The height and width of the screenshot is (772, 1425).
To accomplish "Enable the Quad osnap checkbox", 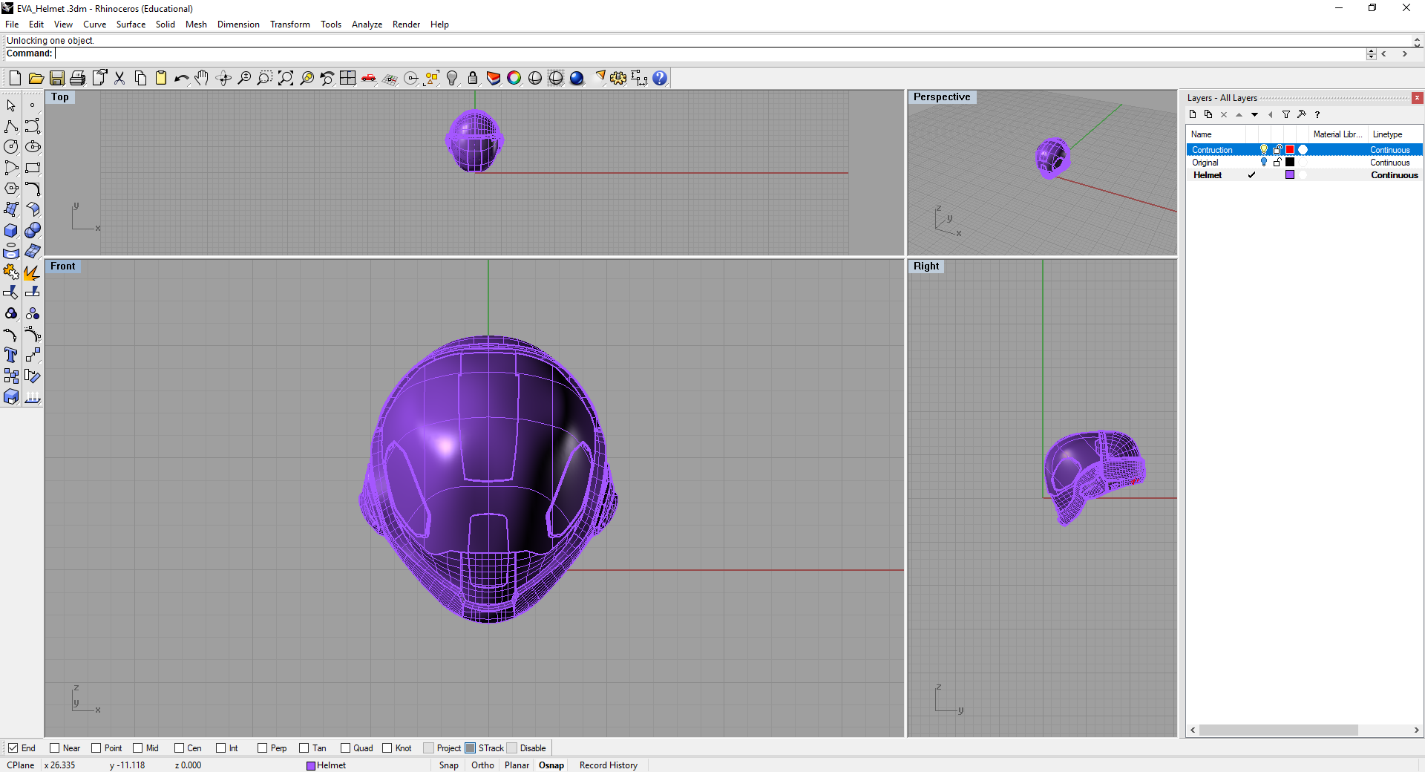I will point(346,748).
